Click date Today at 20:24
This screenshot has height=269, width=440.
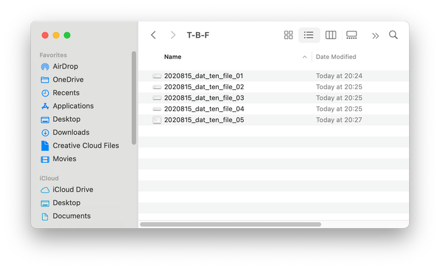(339, 76)
